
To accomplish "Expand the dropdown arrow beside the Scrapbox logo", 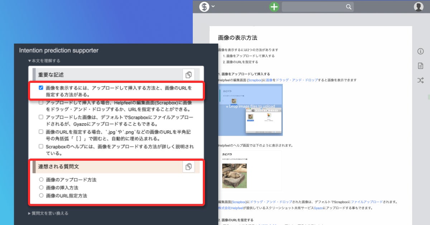I will [x=213, y=6].
